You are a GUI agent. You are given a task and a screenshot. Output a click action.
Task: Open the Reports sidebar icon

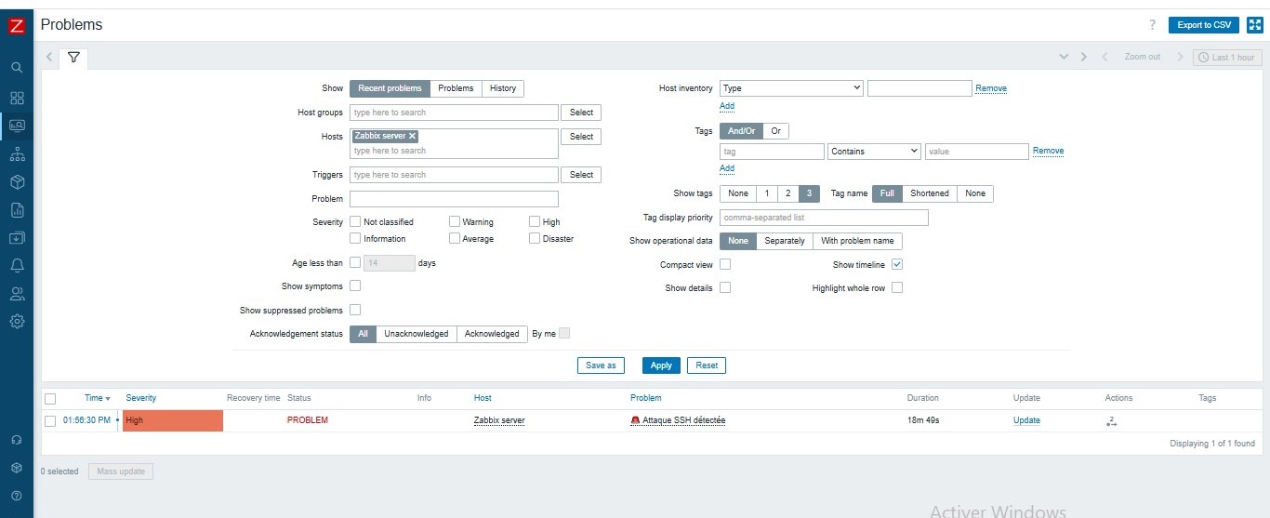(17, 210)
